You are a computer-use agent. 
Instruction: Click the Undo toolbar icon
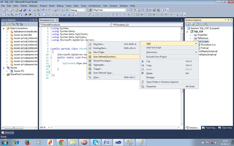click(43, 10)
